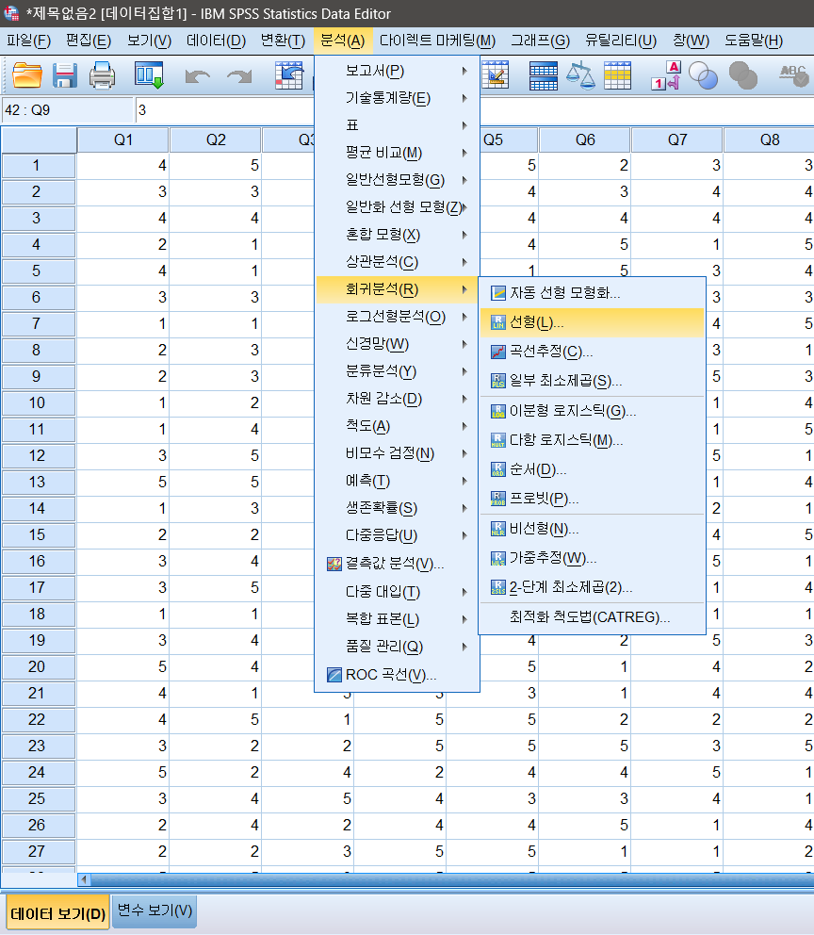
Task: Open ROC 곡선(V)... menu entry
Action: click(397, 675)
